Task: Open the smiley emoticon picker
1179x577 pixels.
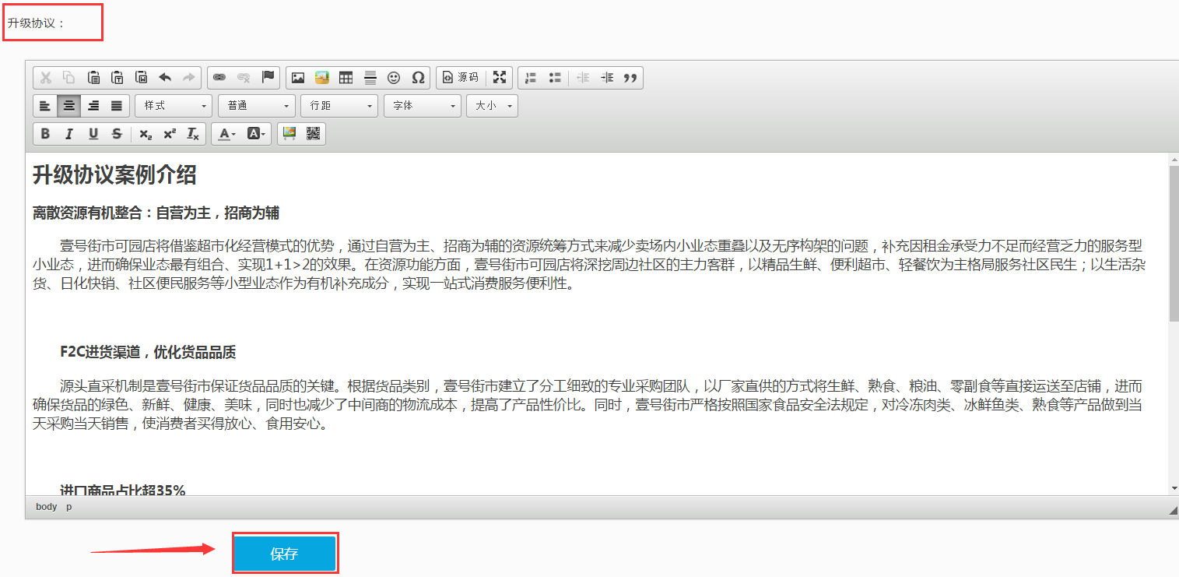Action: (394, 77)
